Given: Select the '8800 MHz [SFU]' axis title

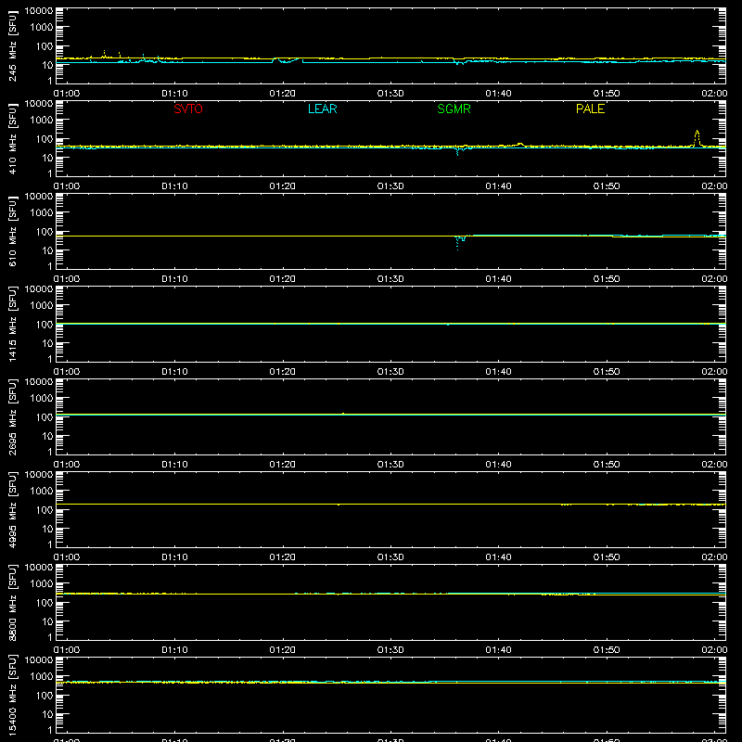Looking at the screenshot, I should 12,602.
